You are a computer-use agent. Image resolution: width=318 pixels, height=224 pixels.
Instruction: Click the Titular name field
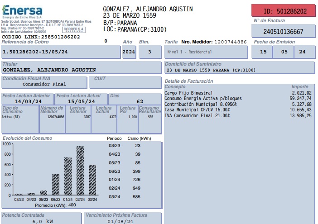click(x=82, y=70)
